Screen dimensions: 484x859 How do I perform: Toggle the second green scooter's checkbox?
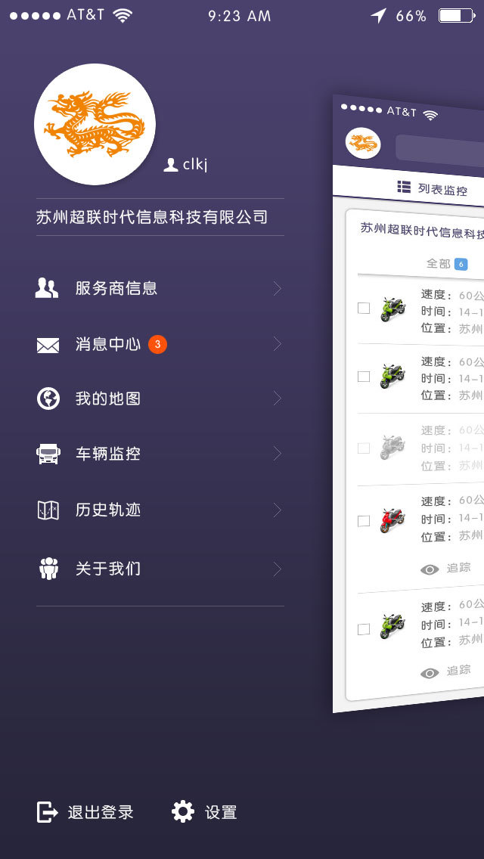(364, 376)
